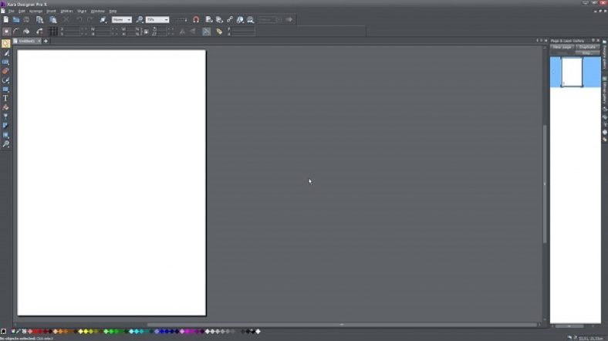Click the Save icon
This screenshot has width=608, height=341.
click(x=26, y=19)
